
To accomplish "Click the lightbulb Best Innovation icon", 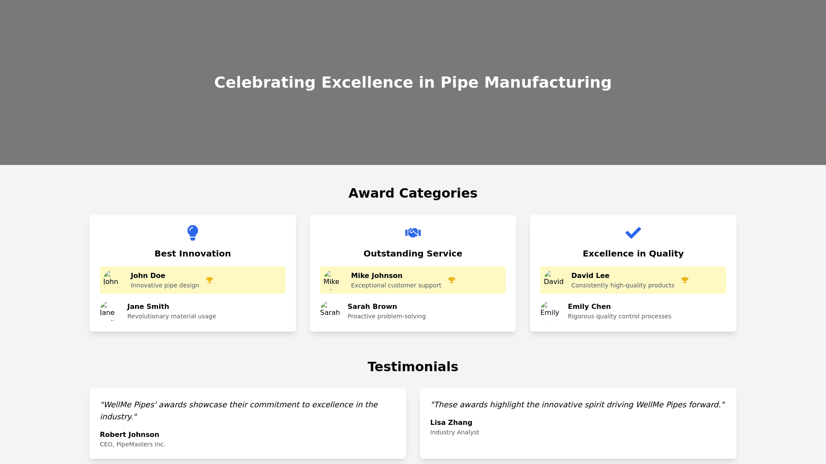I will coord(193,232).
